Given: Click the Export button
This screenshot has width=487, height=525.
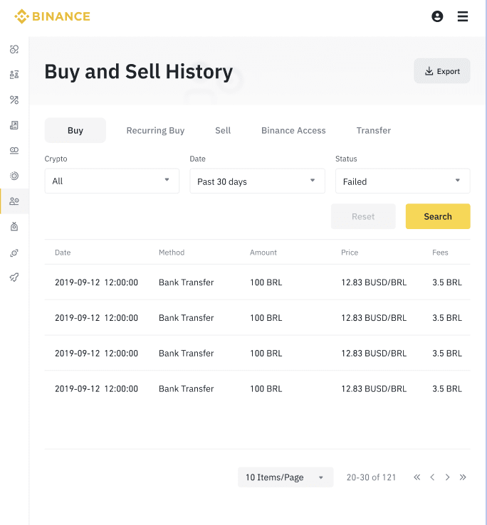Looking at the screenshot, I should [442, 71].
